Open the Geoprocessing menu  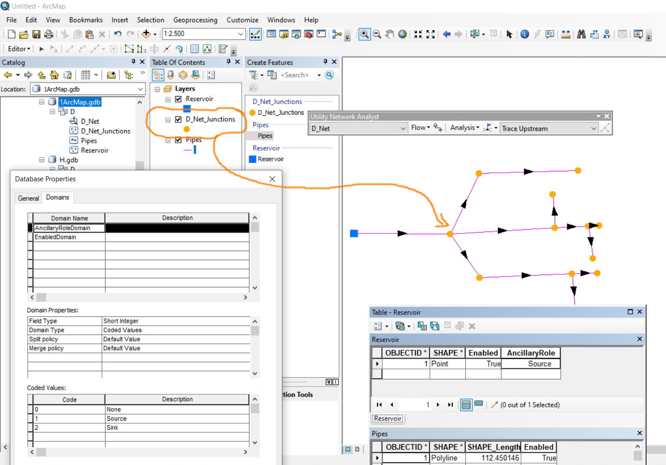[195, 20]
